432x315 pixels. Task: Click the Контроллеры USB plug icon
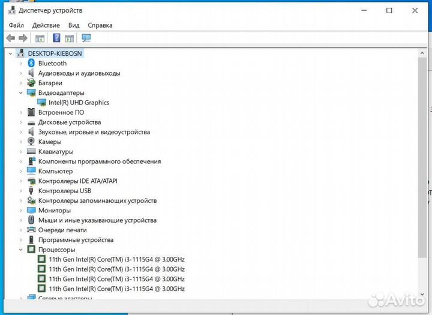click(x=31, y=190)
